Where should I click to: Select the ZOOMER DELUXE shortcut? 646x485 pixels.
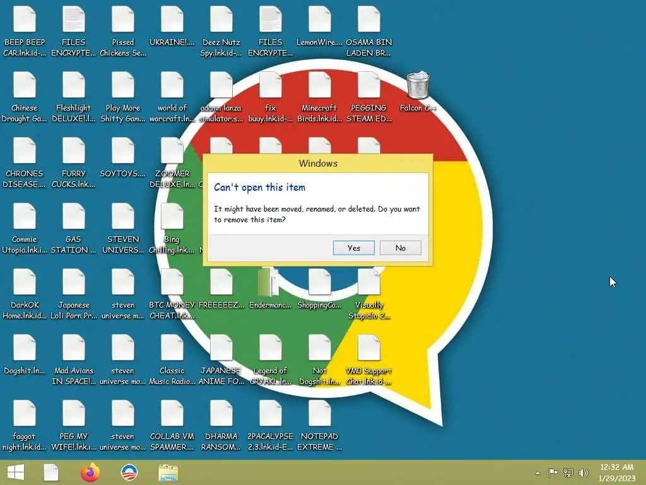[x=172, y=163]
